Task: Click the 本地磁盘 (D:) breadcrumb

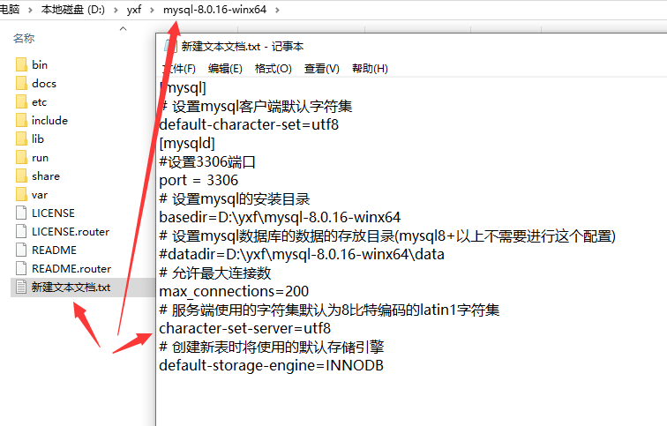Action: click(x=72, y=10)
